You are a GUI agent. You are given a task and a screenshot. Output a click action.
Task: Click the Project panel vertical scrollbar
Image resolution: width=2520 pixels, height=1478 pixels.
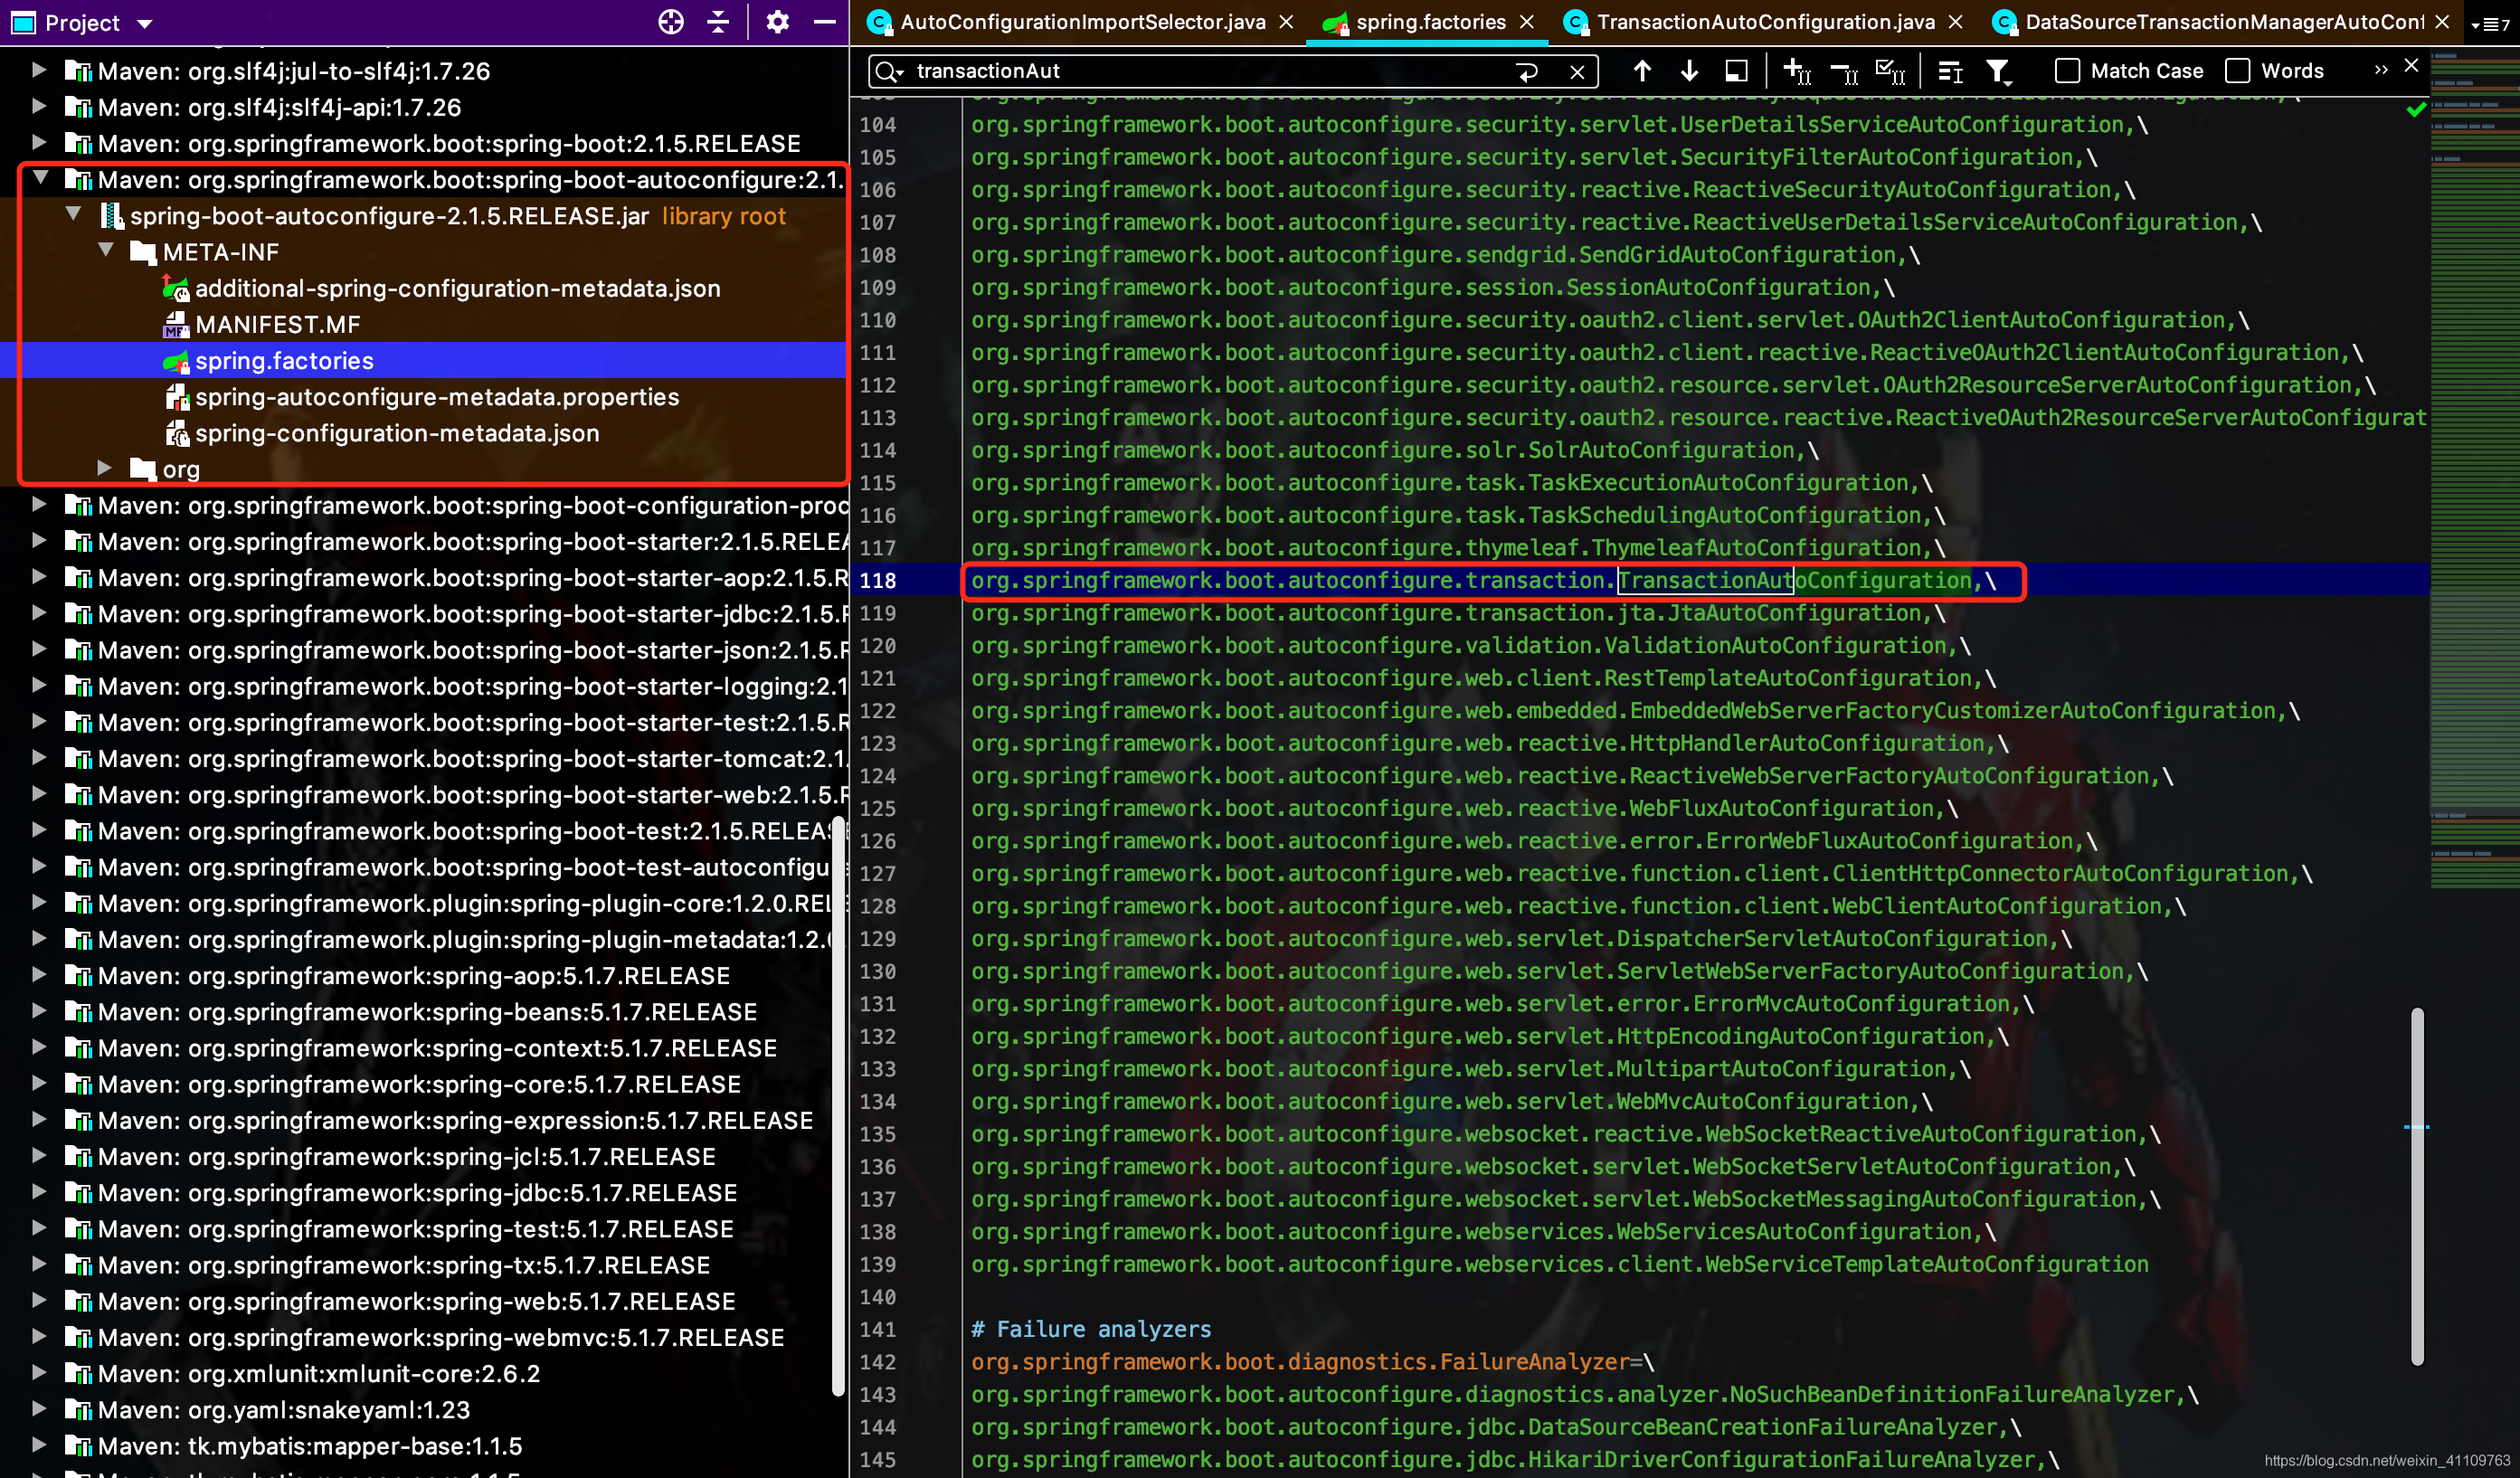(x=839, y=1105)
